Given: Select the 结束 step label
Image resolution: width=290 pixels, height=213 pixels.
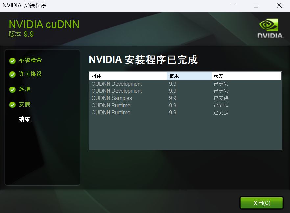Looking at the screenshot, I should (x=24, y=119).
